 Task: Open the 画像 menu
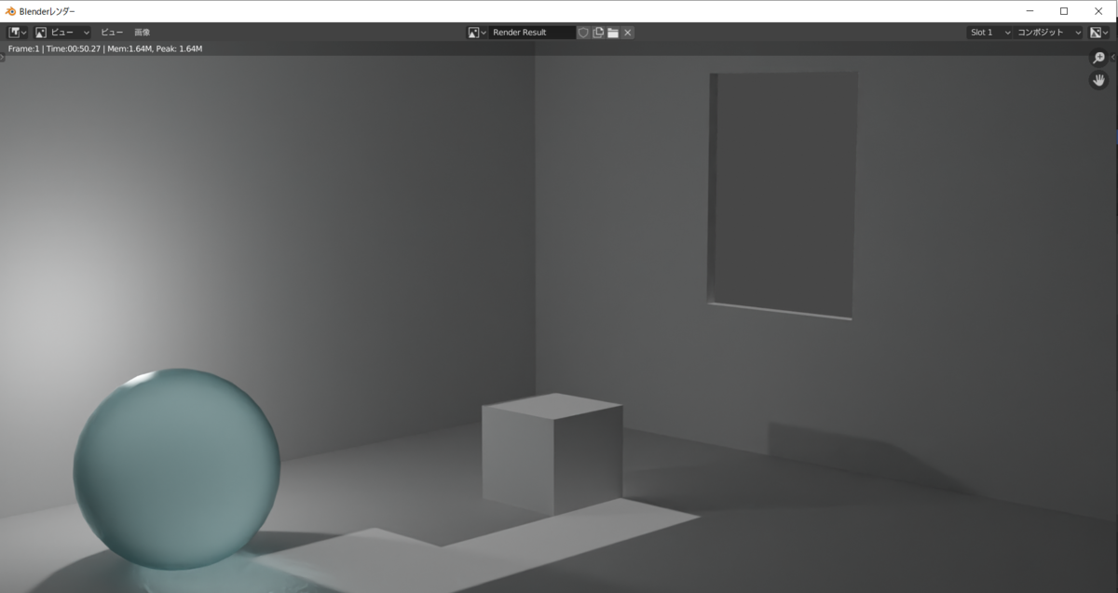[142, 32]
